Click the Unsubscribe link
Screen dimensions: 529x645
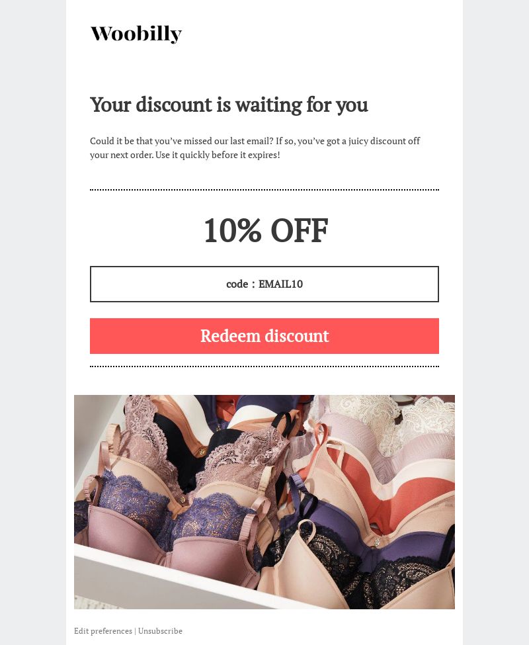[x=160, y=630]
